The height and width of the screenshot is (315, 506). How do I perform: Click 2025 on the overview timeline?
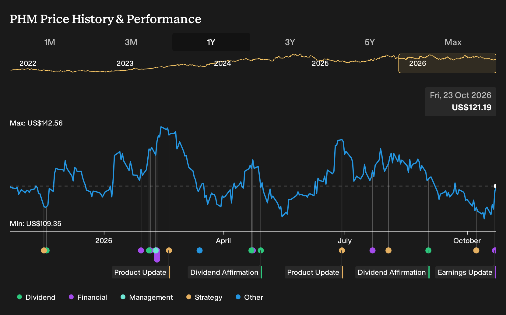pyautogui.click(x=320, y=63)
